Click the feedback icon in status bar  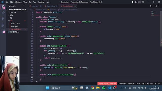click(155, 84)
